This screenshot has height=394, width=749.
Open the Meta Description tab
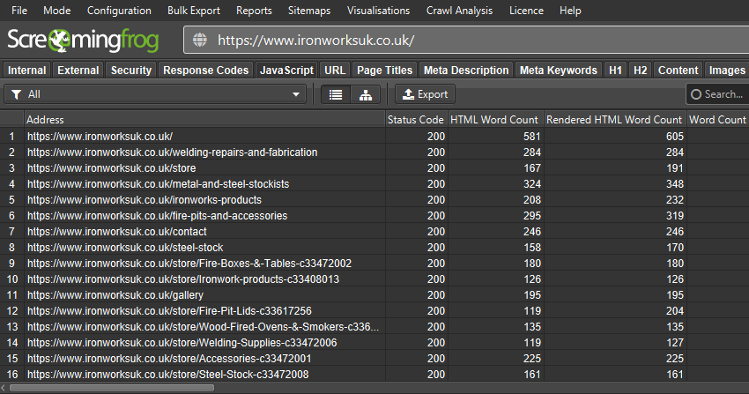click(x=466, y=71)
